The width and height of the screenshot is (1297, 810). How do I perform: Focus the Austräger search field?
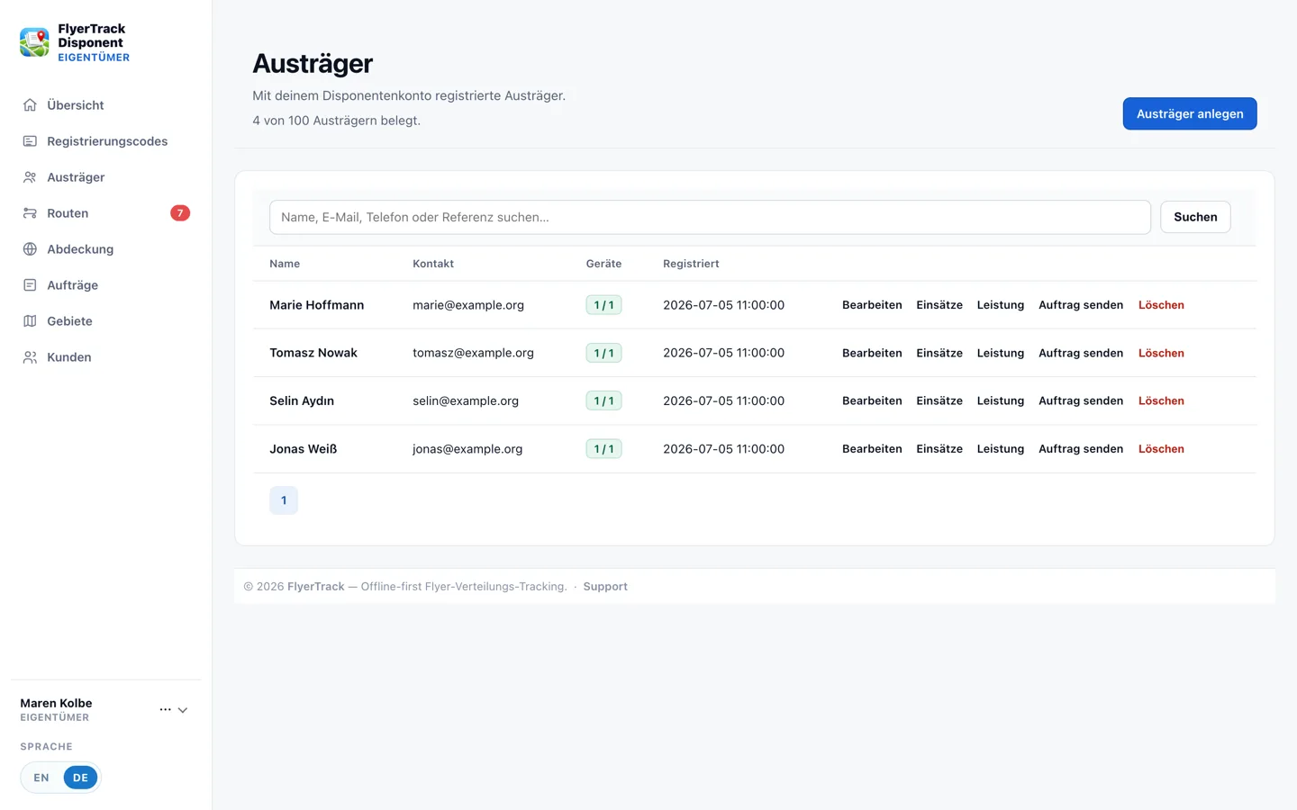coord(710,217)
